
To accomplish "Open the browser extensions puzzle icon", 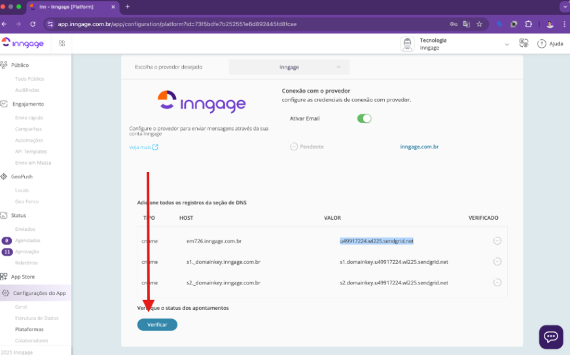I will 528,24.
